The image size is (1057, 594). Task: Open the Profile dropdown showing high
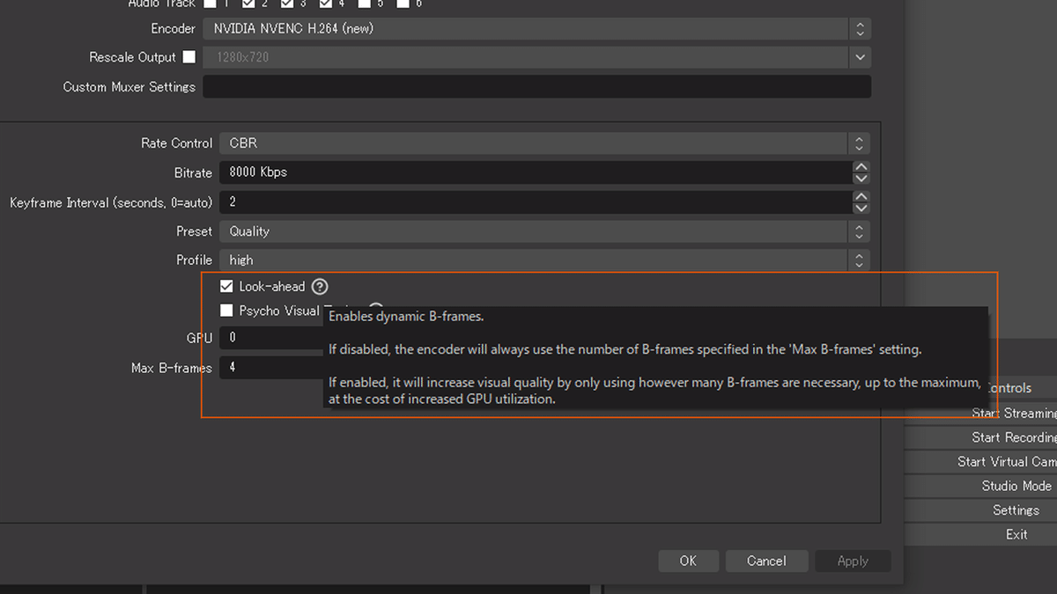[544, 260]
